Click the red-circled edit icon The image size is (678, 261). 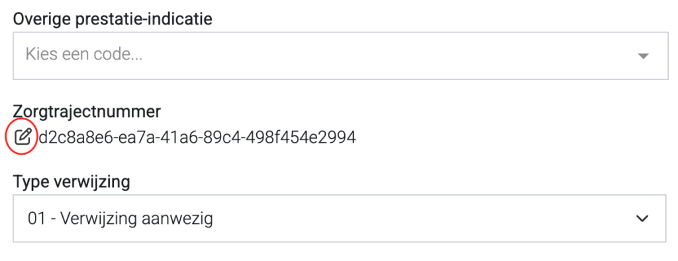23,137
